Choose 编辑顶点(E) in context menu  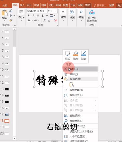(x=80, y=95)
